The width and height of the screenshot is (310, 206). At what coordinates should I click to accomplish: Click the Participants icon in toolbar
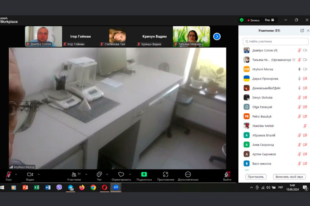74,174
